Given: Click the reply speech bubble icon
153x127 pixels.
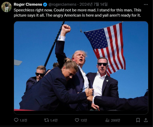Looking at the screenshot, I should coord(16,120).
